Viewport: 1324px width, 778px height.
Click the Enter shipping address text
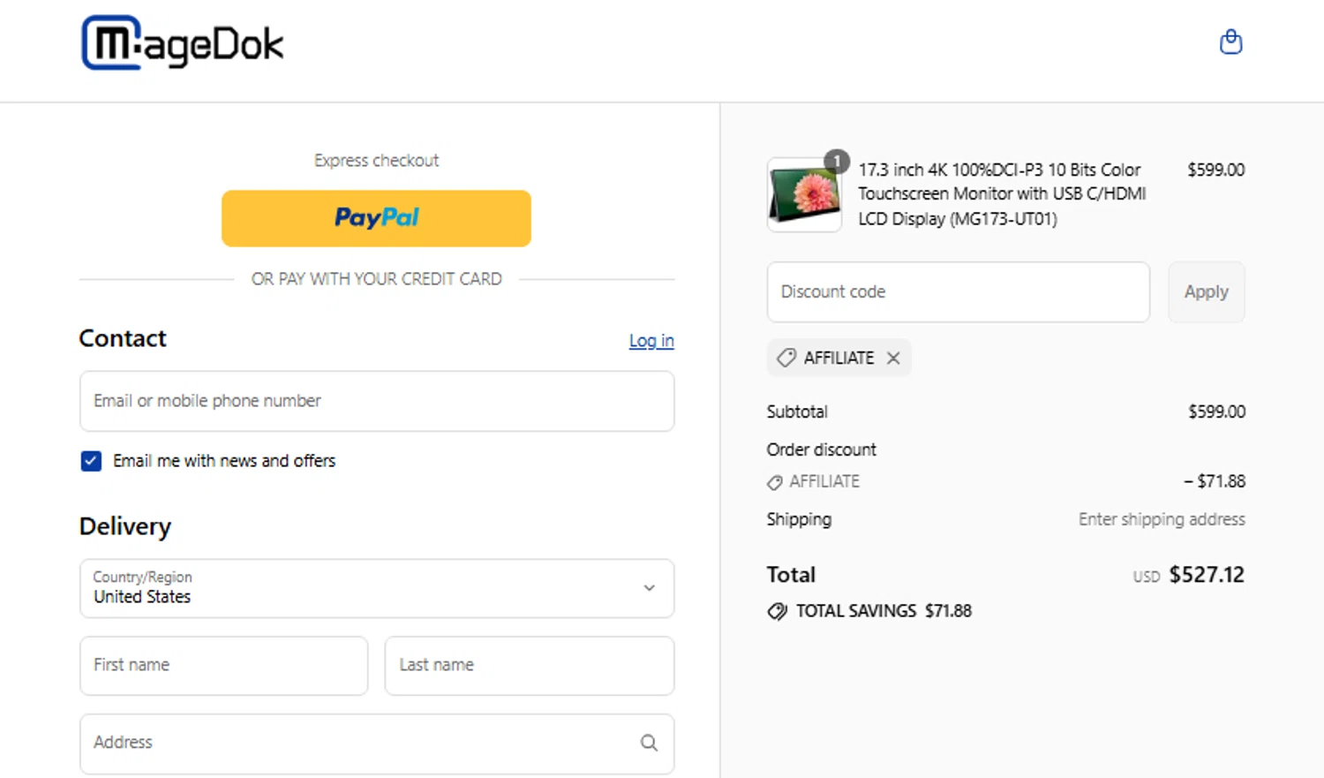click(1162, 519)
